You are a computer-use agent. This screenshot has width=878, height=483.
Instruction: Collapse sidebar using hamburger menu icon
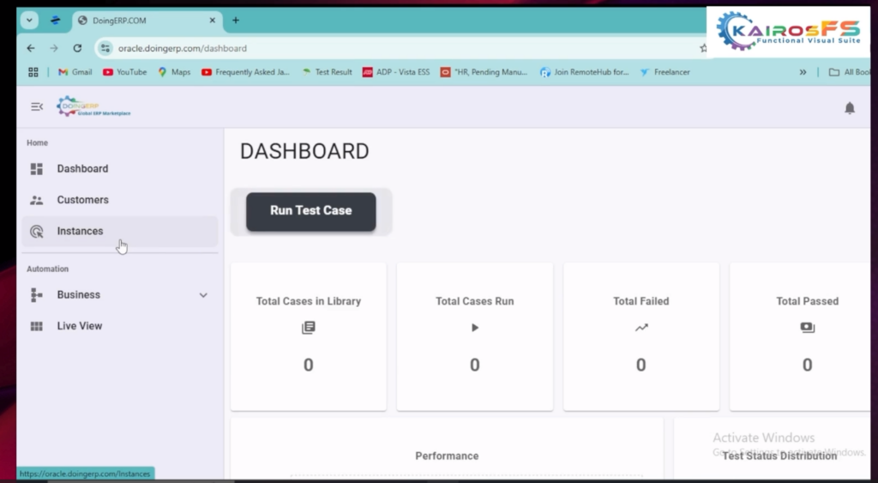(x=37, y=107)
